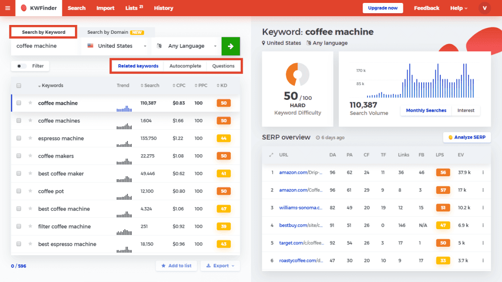Star the espresso machine keyword
502x282 pixels.
pos(30,139)
